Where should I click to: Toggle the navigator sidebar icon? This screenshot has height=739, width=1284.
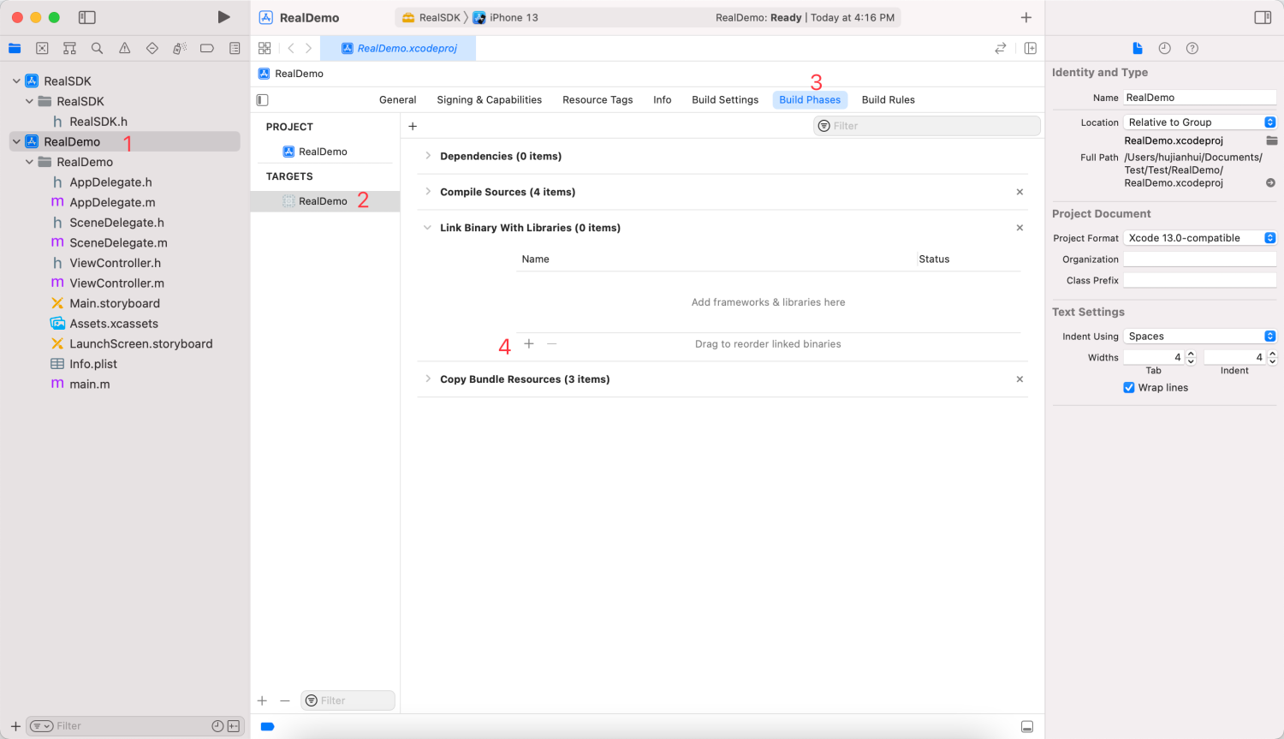pos(86,17)
